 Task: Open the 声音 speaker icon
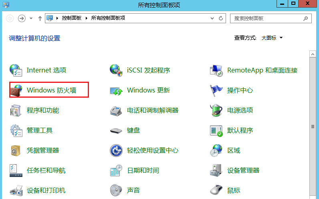tap(116, 191)
